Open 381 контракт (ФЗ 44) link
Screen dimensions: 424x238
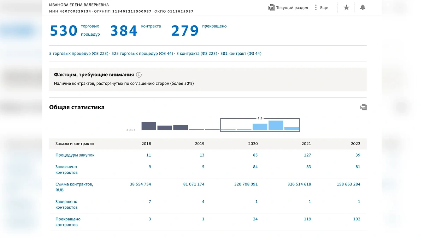241,54
